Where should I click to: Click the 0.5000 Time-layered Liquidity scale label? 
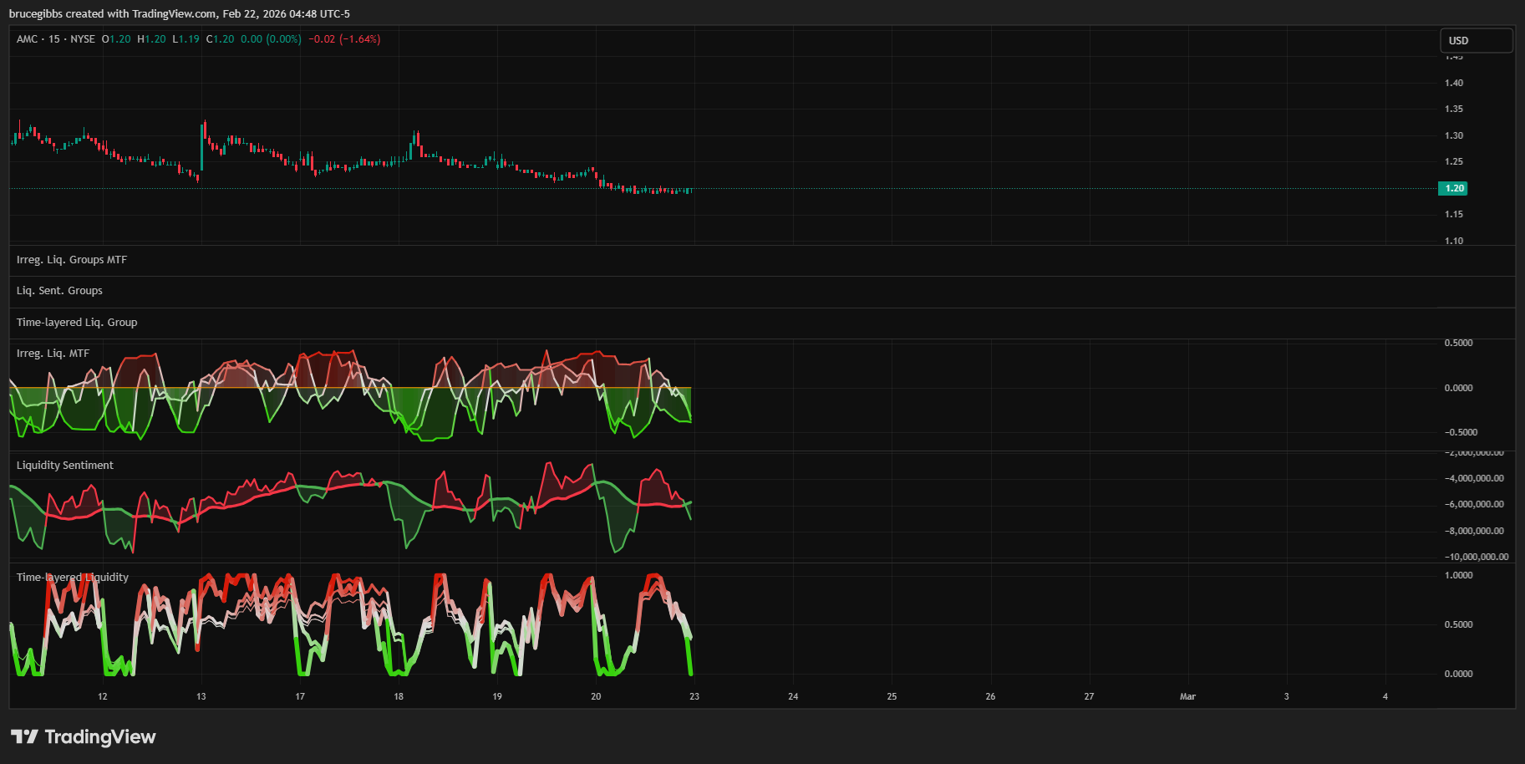click(1458, 624)
